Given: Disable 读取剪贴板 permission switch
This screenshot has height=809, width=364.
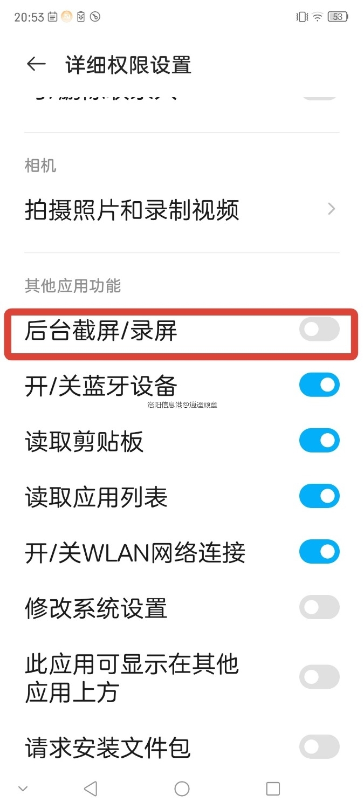Looking at the screenshot, I should pos(319,441).
